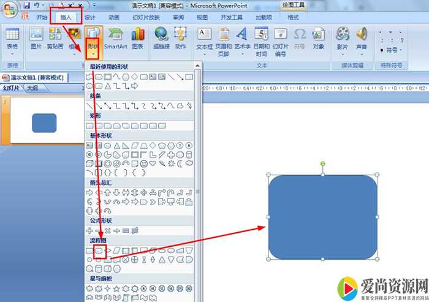The image size is (429, 302).
Task: Open the 动画 (Animations) ribbon tab
Action: [x=114, y=18]
